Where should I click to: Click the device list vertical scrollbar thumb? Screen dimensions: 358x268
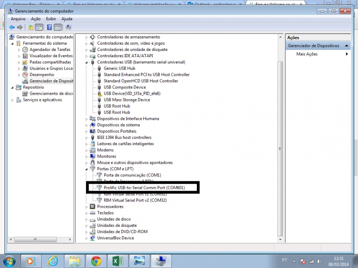point(280,149)
